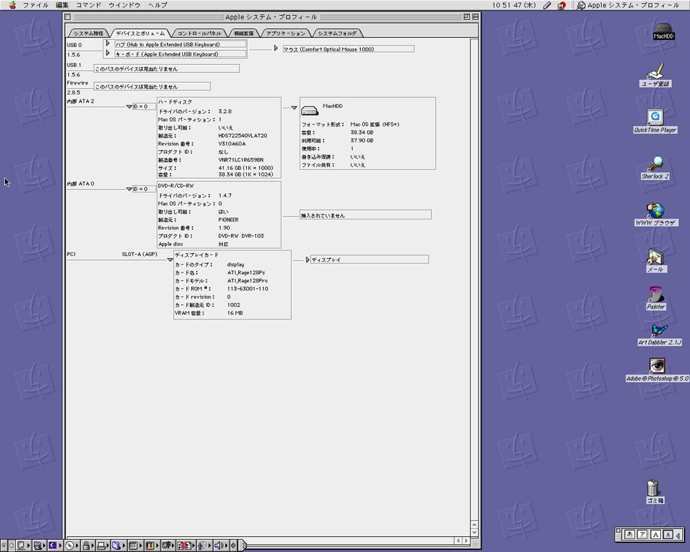The width and height of the screenshot is (690, 552).
Task: Select the MacHDD volume icon in profiler
Action: (309, 110)
